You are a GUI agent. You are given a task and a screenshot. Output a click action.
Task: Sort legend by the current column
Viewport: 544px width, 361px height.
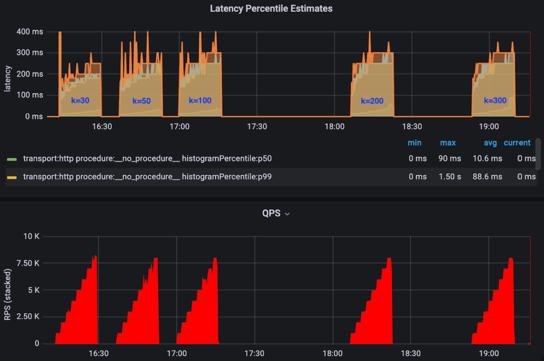pyautogui.click(x=517, y=143)
